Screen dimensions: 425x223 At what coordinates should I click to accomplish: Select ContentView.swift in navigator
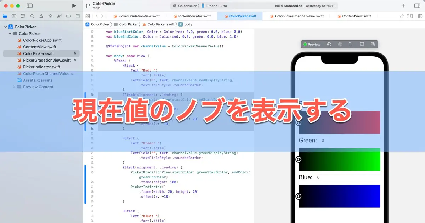click(x=39, y=47)
